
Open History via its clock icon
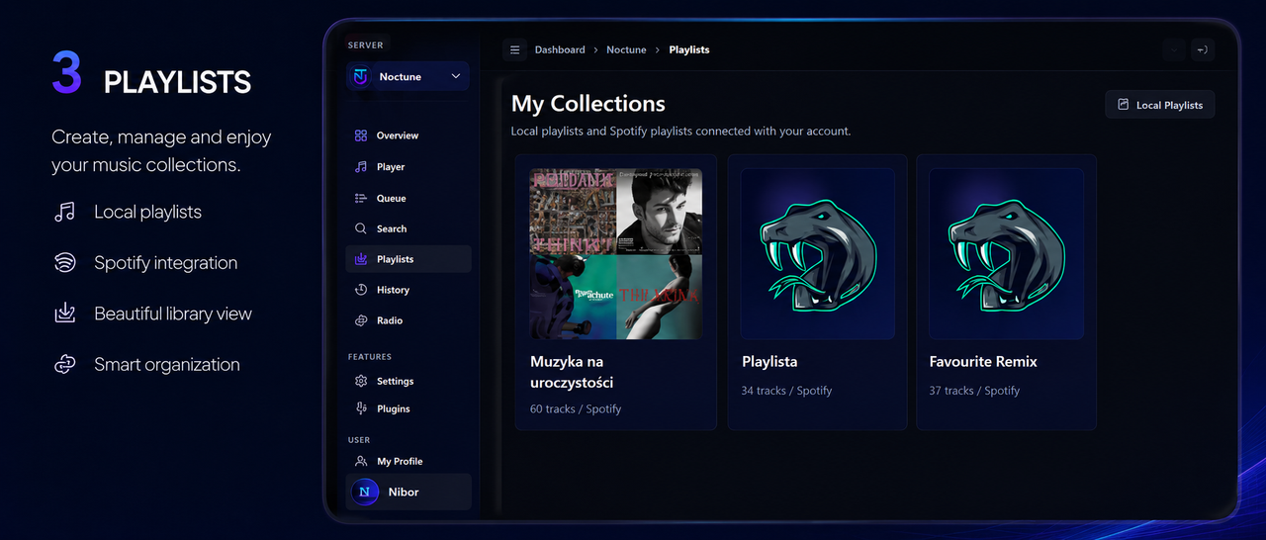[361, 290]
